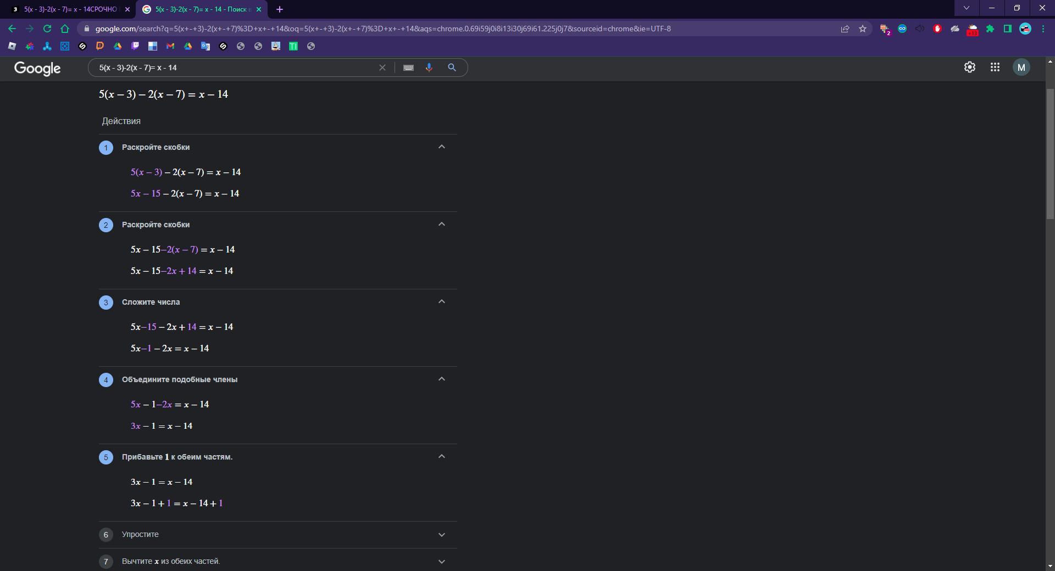Select the Google search results tab
Viewport: 1055px width, 571px height.
pos(202,9)
